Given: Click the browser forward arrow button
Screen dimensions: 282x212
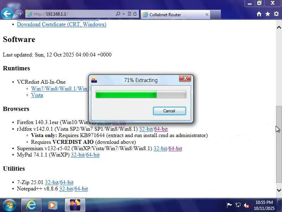Looking at the screenshot, I should click(x=19, y=14).
